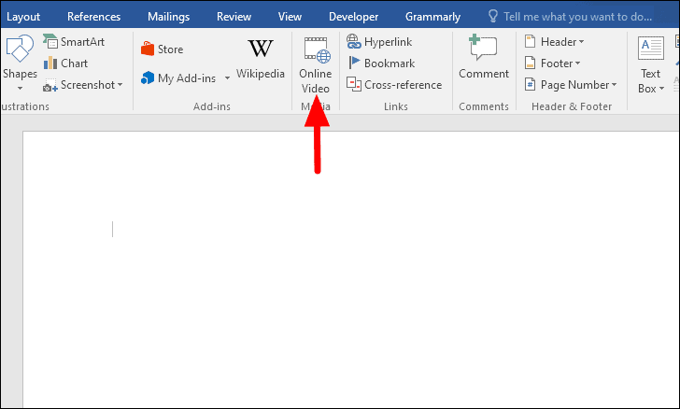Expand the Text Box dropdown arrow
Image resolution: width=680 pixels, height=409 pixels.
click(661, 89)
